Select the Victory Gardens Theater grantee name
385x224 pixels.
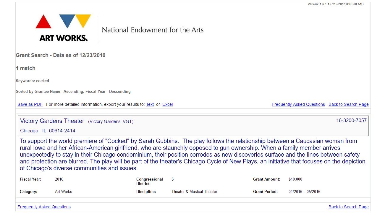52,121
